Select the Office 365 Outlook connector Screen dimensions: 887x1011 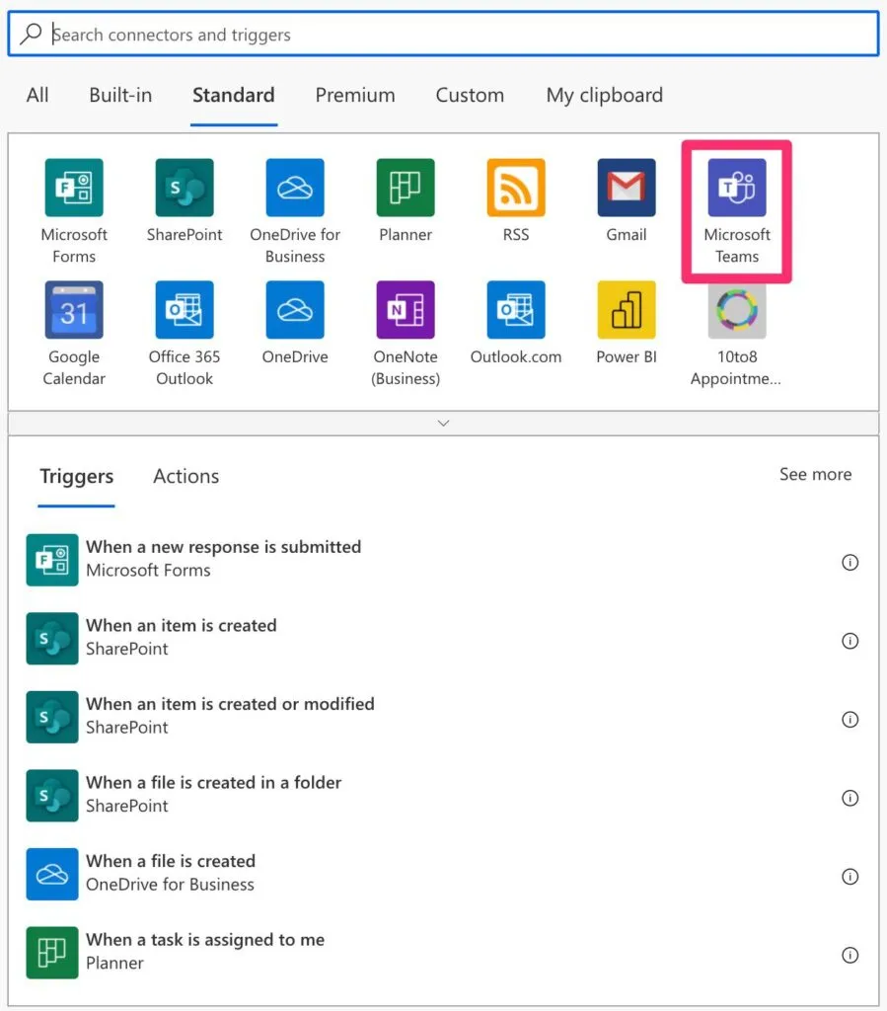(x=185, y=310)
